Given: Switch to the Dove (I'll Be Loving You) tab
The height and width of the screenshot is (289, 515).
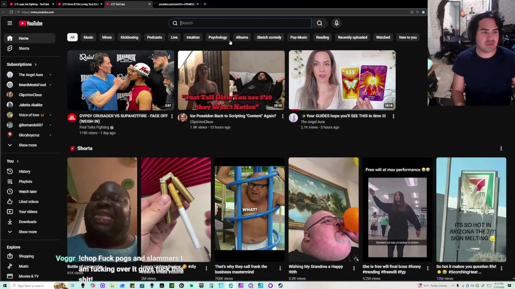Looking at the screenshot, I should point(80,4).
